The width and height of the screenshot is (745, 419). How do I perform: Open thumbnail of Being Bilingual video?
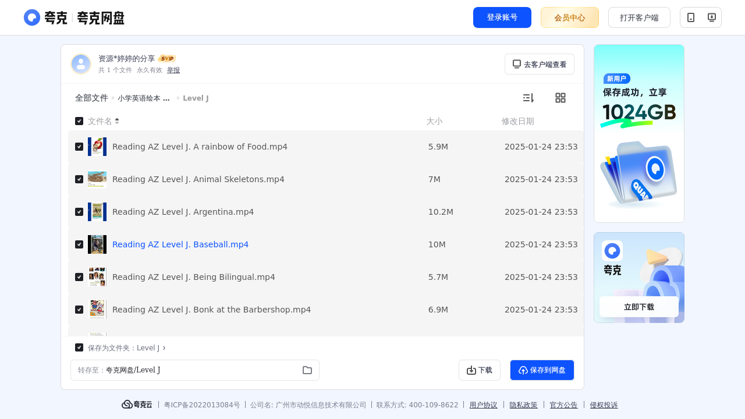97,277
